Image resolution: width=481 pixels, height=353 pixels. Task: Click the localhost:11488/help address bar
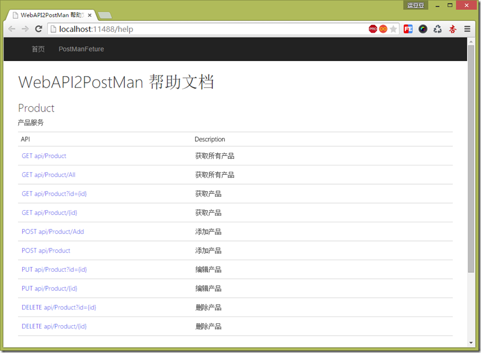pos(209,29)
